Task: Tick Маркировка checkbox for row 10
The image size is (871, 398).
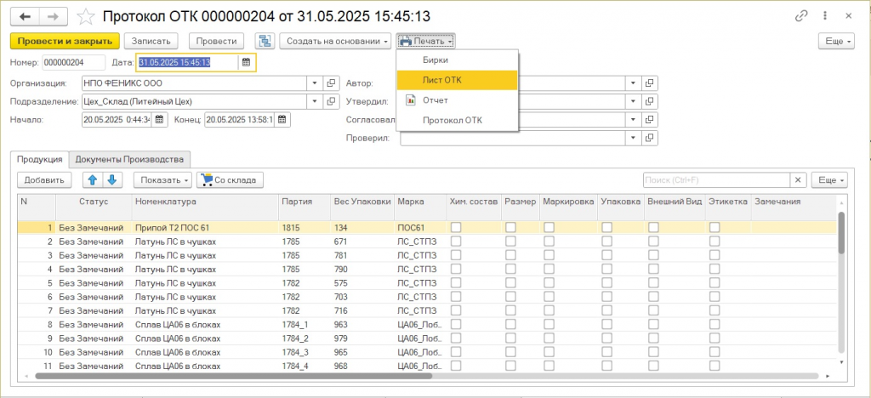Action: point(549,352)
